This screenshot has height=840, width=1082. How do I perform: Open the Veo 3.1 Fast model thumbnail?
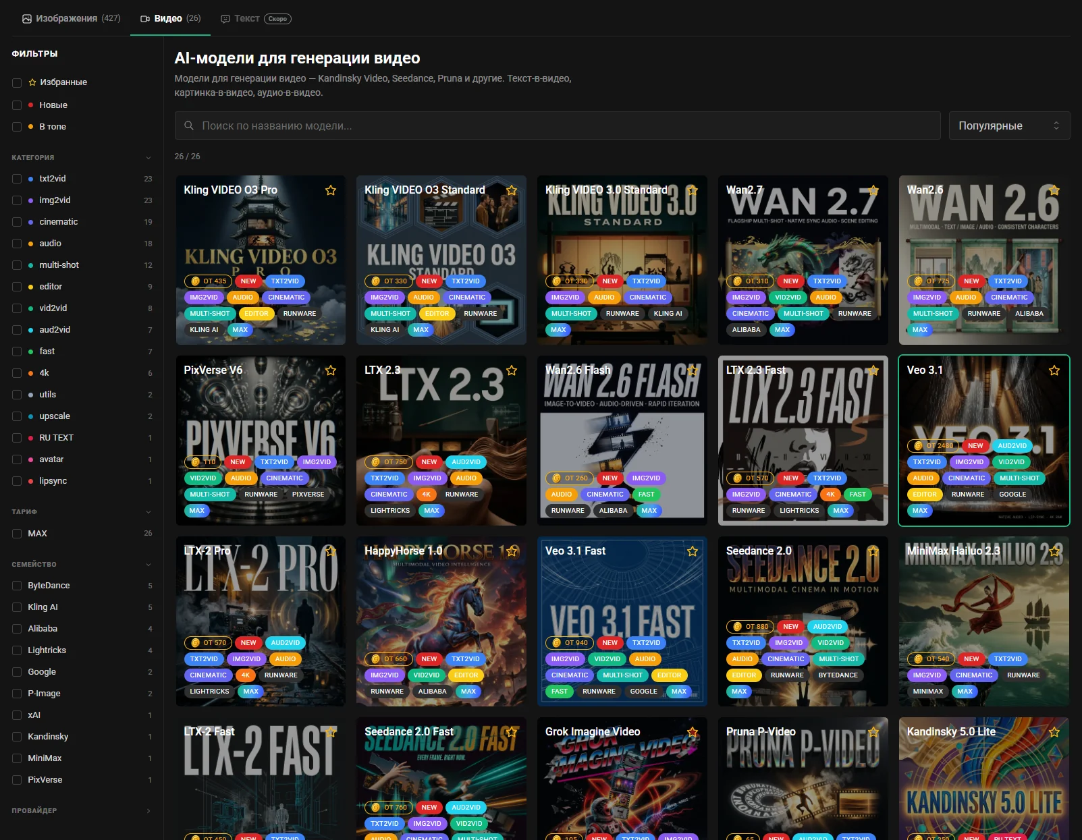(622, 621)
